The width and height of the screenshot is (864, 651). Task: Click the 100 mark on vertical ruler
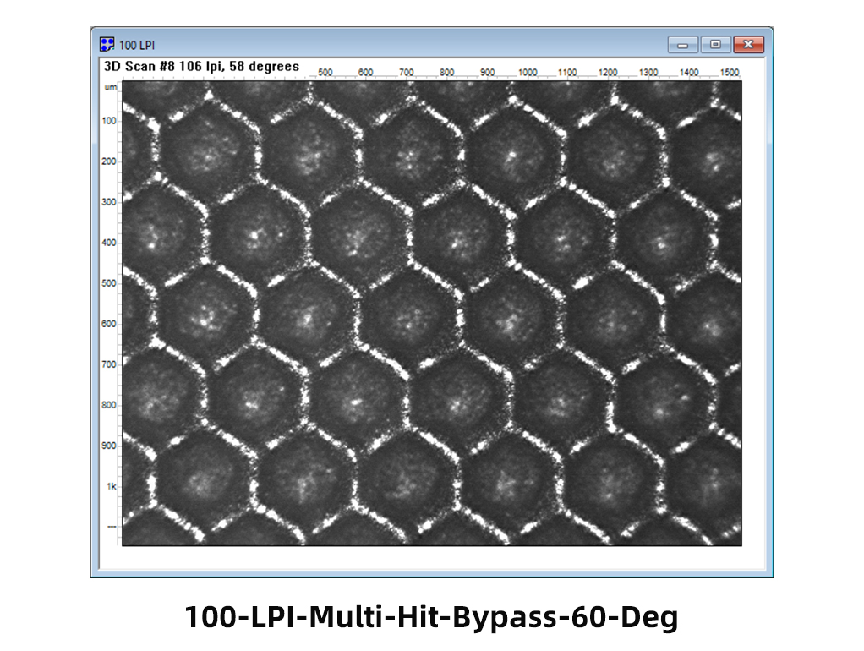tap(109, 121)
